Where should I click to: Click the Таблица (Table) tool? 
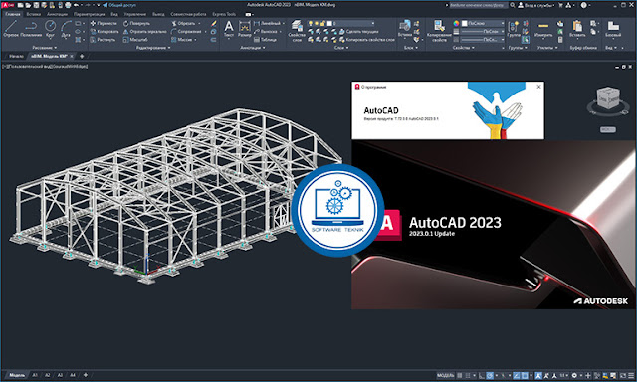[x=265, y=40]
